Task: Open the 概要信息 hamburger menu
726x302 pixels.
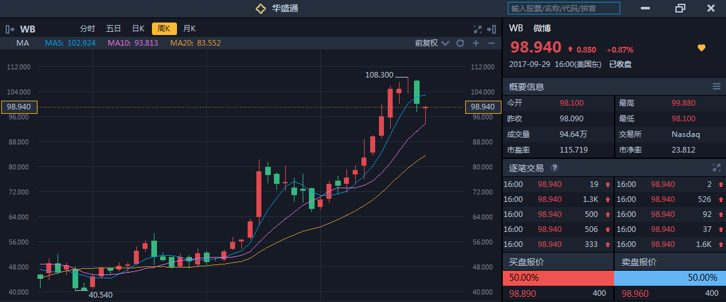Action: tap(717, 86)
